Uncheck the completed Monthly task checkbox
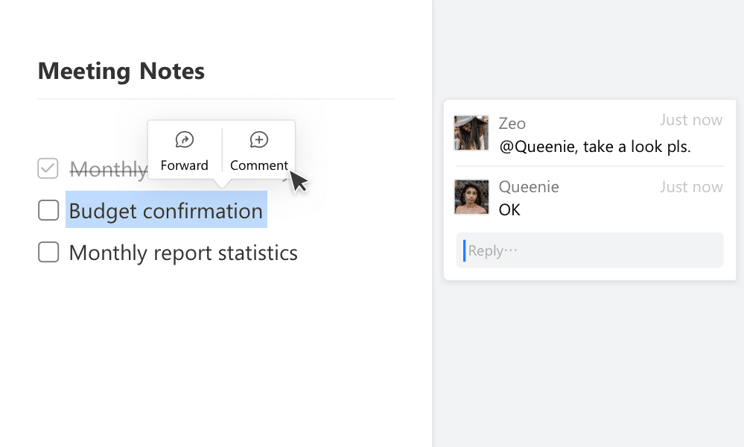 click(x=48, y=168)
